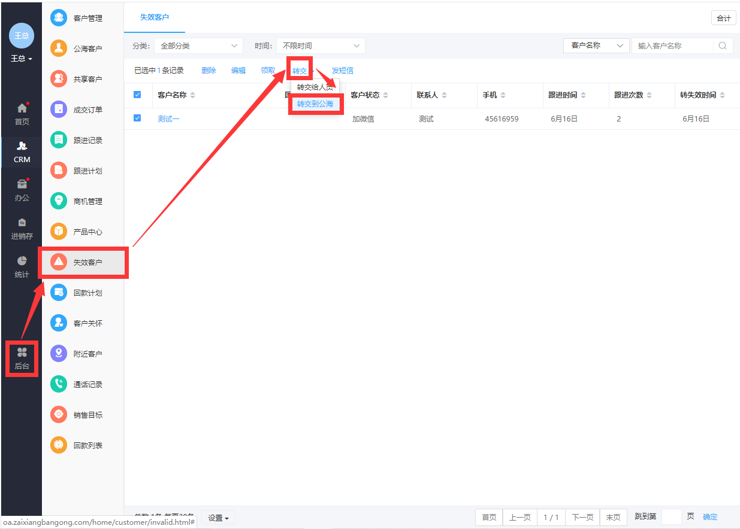Open the 销售目标 target icon
The width and height of the screenshot is (740, 529).
[x=59, y=415]
